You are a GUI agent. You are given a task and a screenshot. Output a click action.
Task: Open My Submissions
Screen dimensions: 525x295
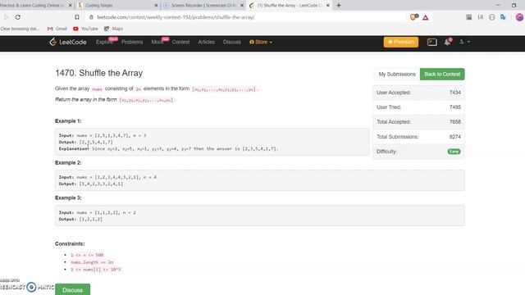pyautogui.click(x=397, y=75)
